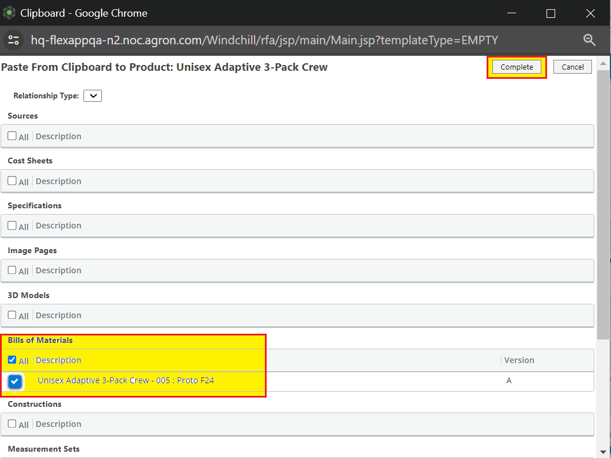Screen dimensions: 611x458
Task: Check the All box under Constructions
Action: point(12,423)
